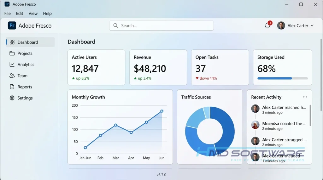Image resolution: width=323 pixels, height=180 pixels.
Task: Go to Settings in the sidebar
Action: click(30, 98)
